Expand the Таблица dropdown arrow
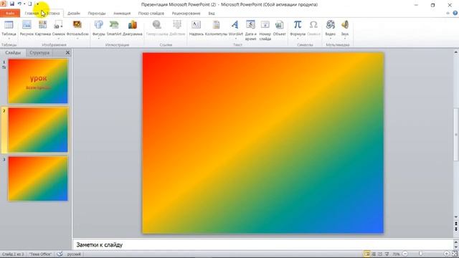 tap(9, 38)
